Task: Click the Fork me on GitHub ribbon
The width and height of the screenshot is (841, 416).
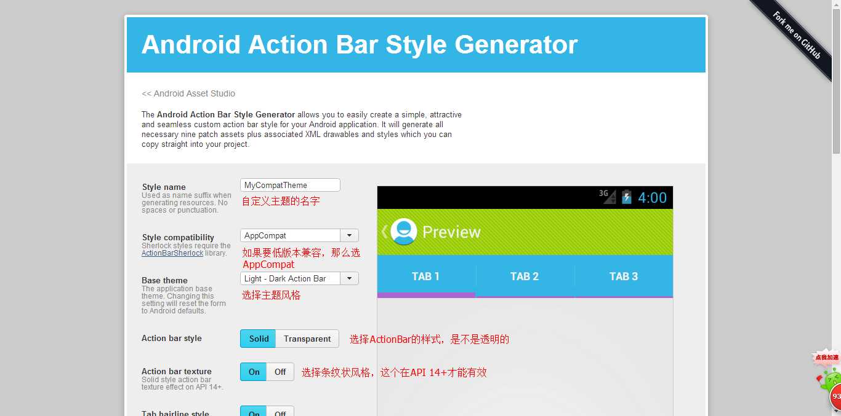Action: pyautogui.click(x=796, y=35)
